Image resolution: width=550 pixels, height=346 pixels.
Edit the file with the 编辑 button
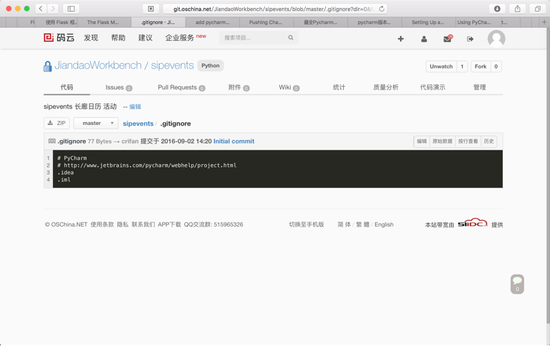tap(421, 141)
